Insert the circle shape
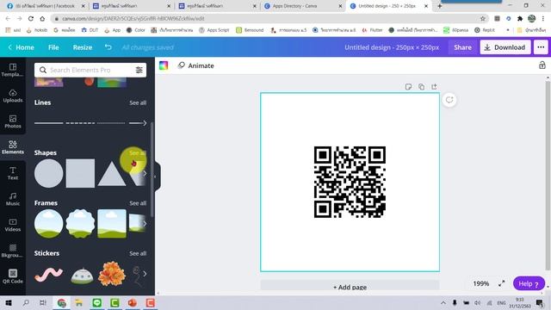 (x=49, y=173)
